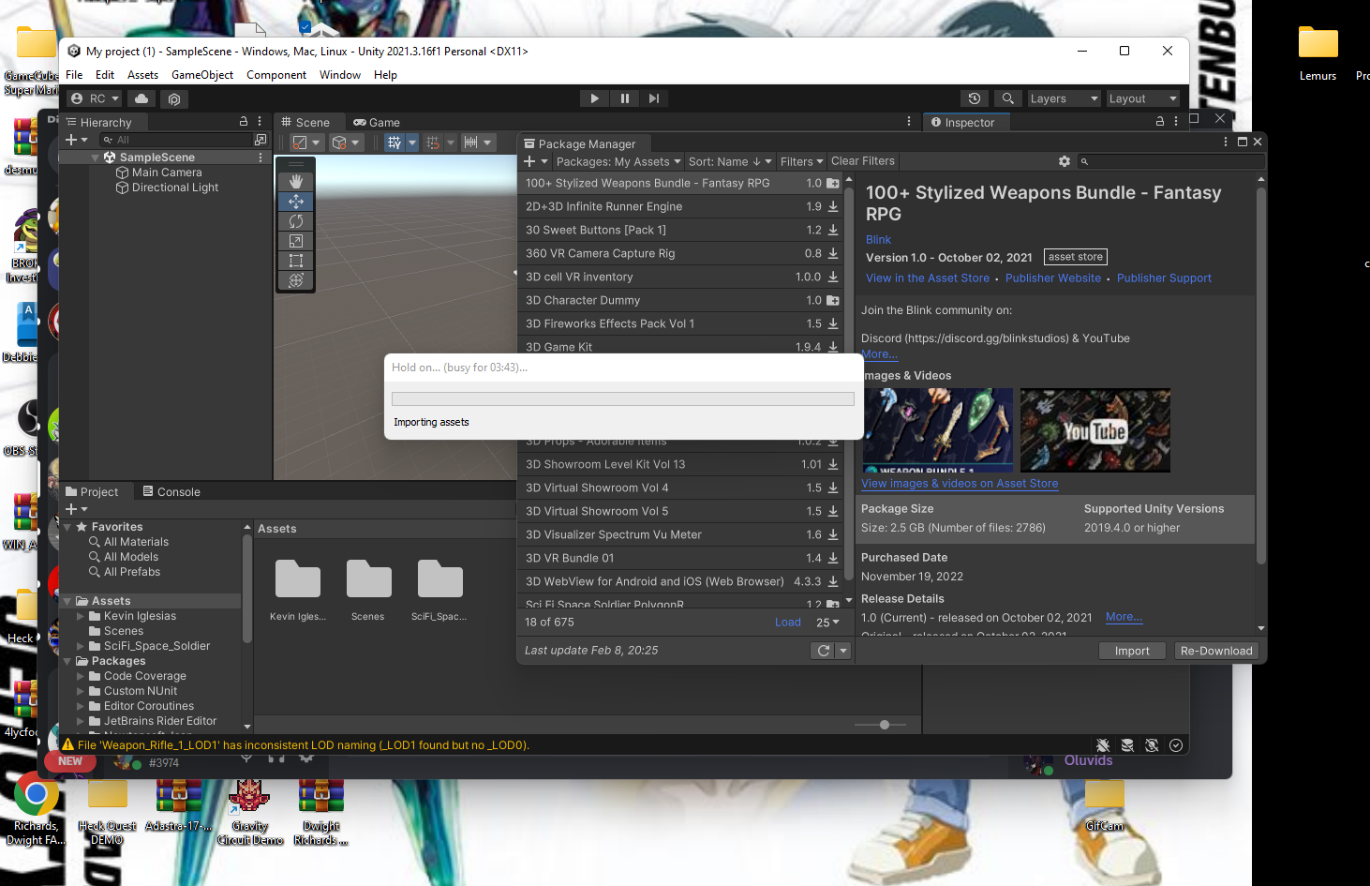Open the Window menu
The image size is (1370, 886).
click(x=340, y=75)
